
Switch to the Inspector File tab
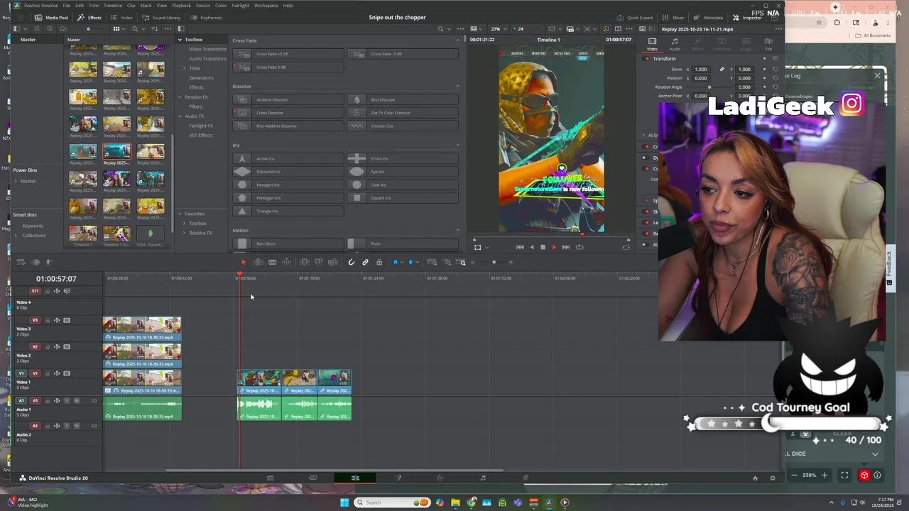[768, 44]
